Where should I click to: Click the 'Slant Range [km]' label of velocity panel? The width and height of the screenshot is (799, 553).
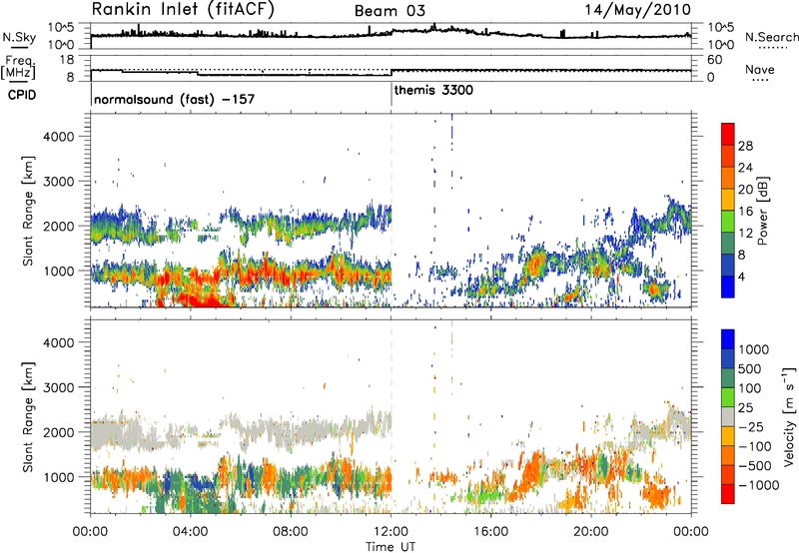tap(28, 416)
